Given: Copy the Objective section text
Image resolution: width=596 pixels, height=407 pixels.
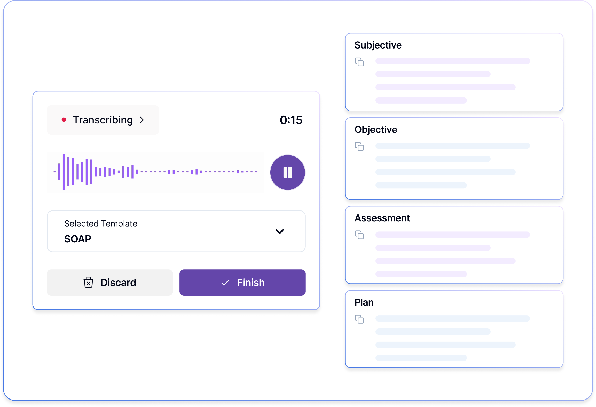Looking at the screenshot, I should click(x=359, y=146).
